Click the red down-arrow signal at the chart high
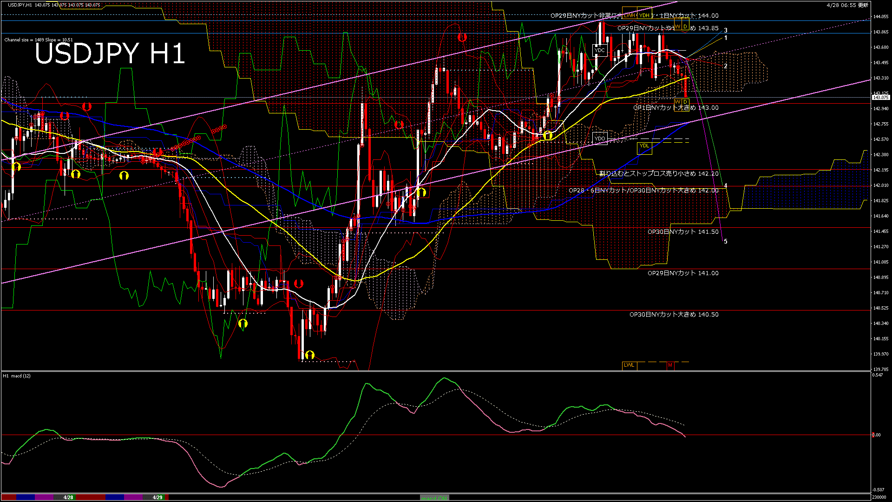Viewport: 892px width, 502px height. click(462, 38)
